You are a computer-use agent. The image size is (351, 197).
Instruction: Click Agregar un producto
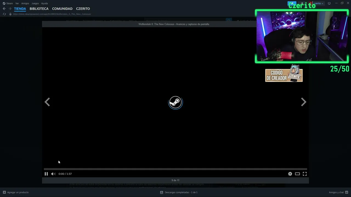tap(16, 192)
